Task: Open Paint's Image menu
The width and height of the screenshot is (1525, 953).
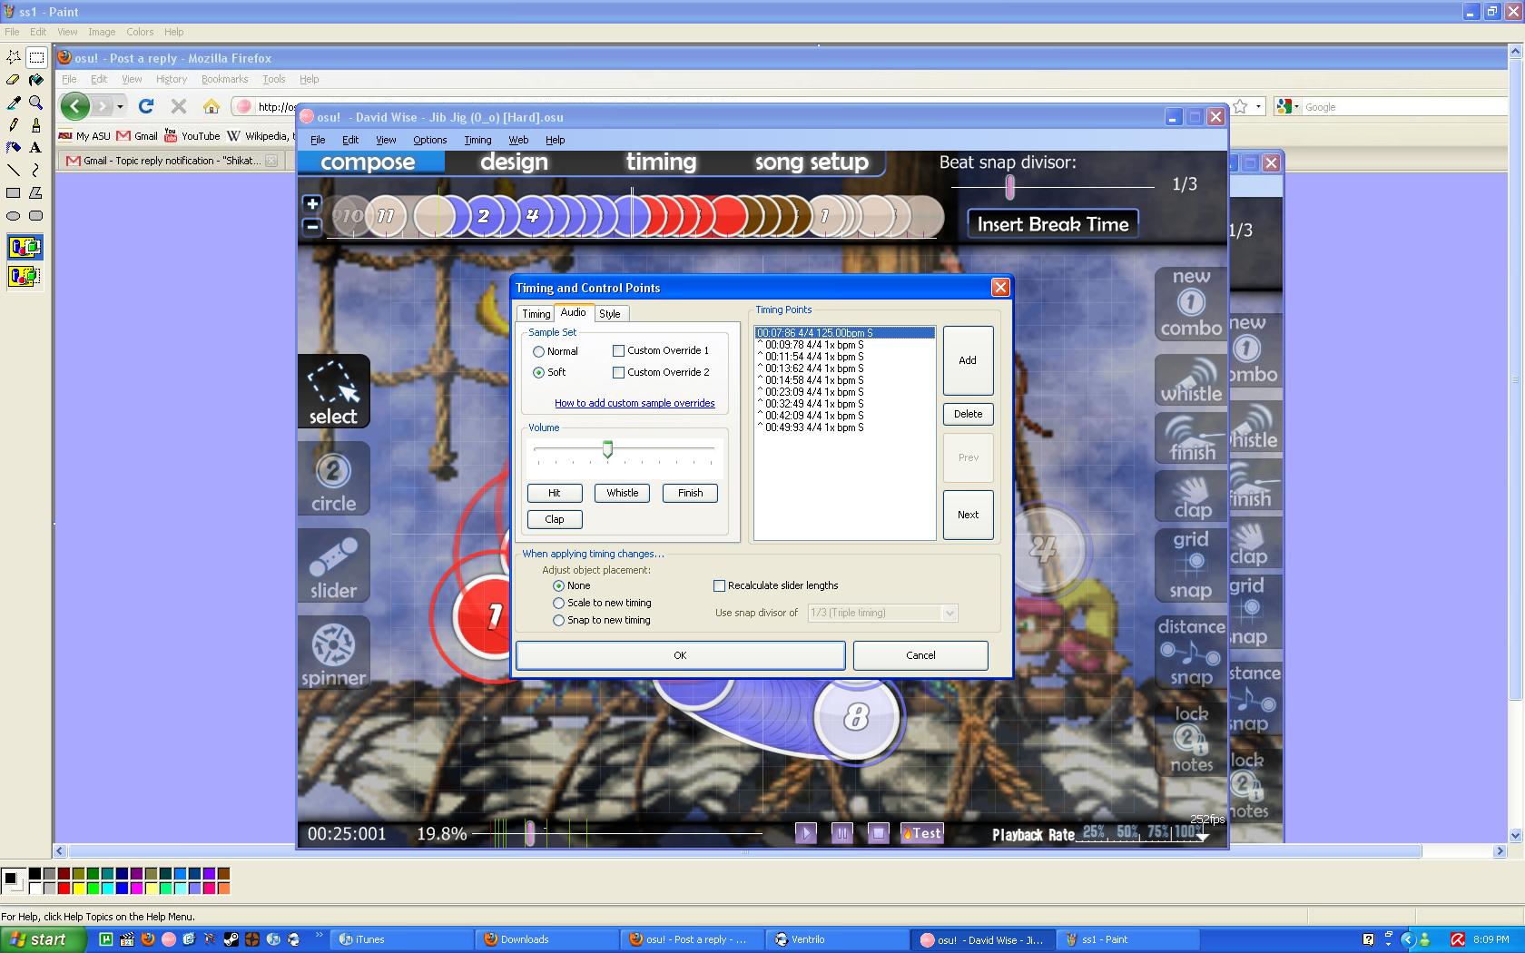Action: (x=102, y=32)
